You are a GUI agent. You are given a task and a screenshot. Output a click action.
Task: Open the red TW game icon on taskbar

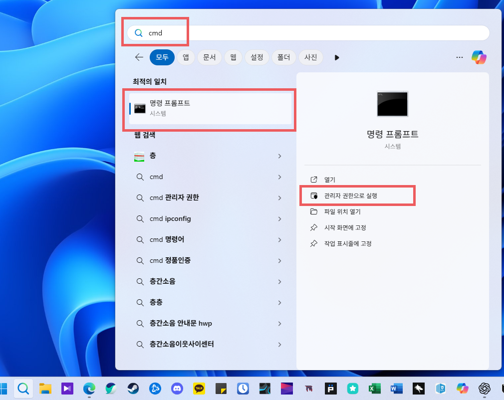[309, 389]
